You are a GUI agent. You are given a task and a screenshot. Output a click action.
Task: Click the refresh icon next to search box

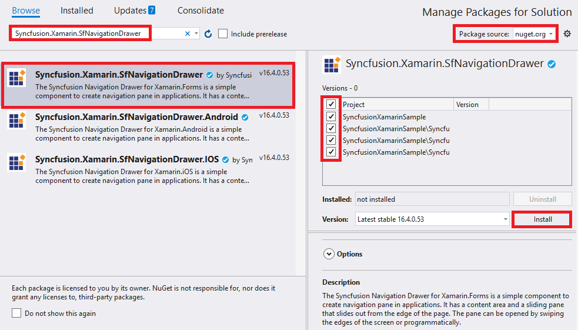tap(208, 34)
